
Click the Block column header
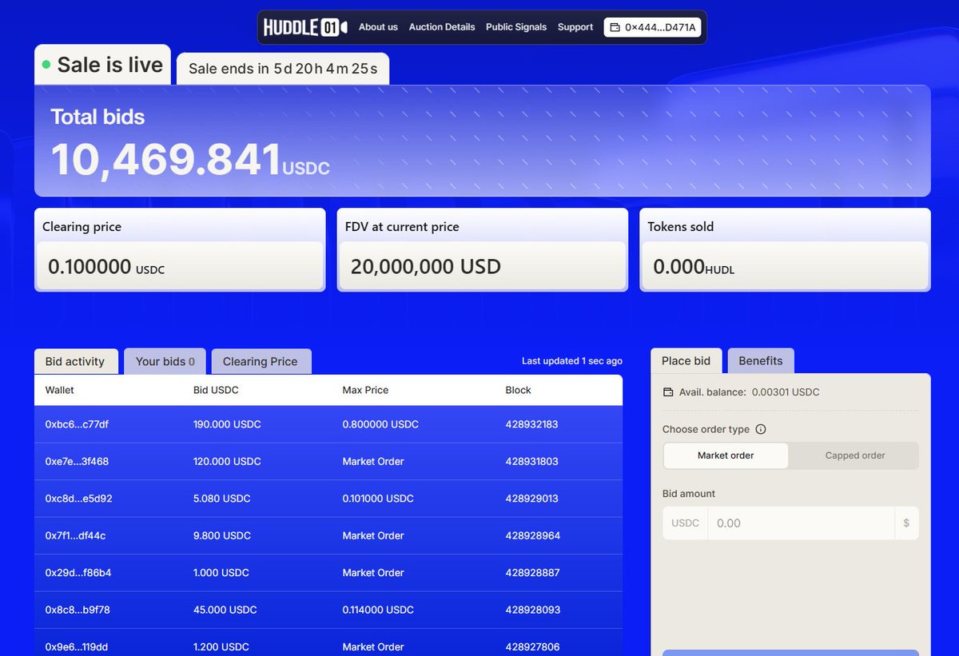[x=519, y=390]
